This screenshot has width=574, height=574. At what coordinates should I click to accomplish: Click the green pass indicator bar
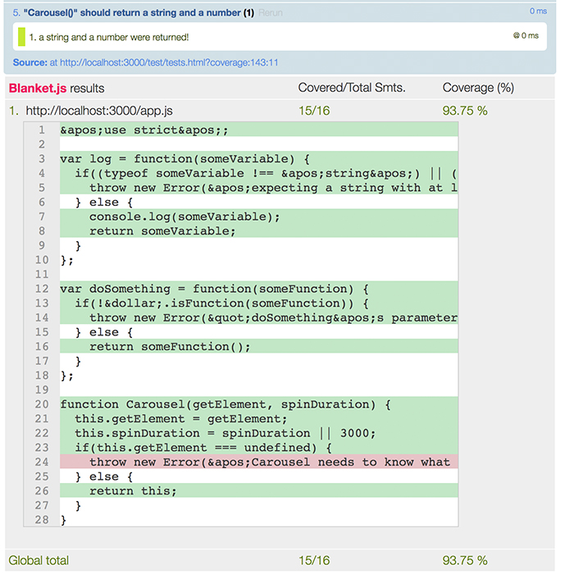21,37
